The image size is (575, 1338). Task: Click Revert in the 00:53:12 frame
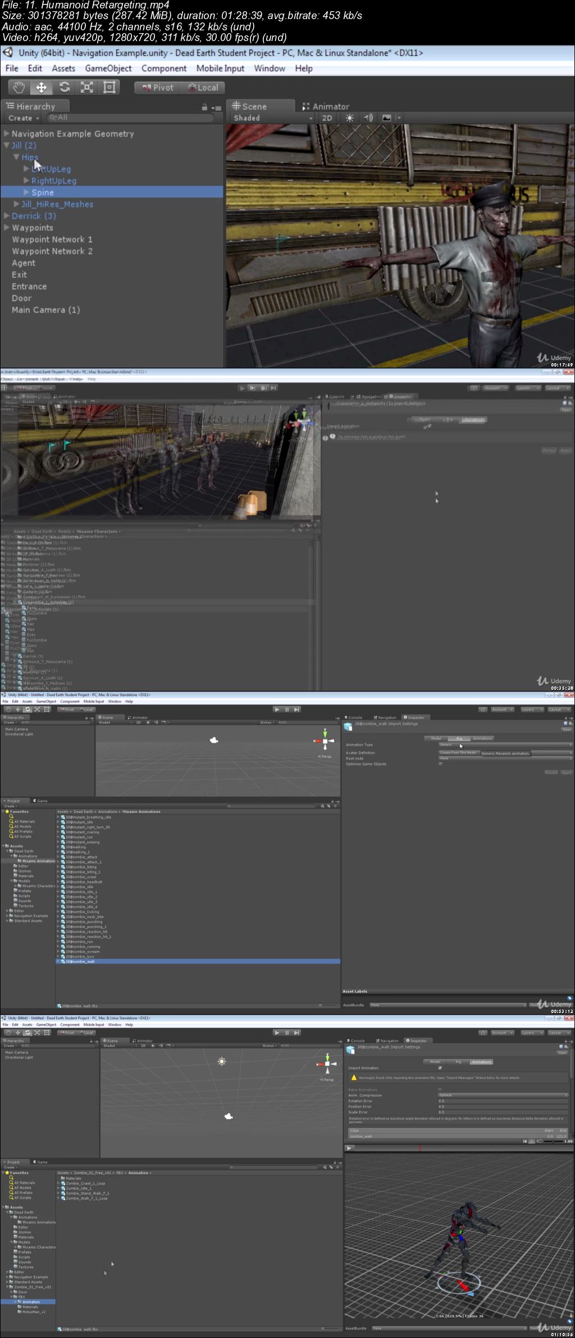pyautogui.click(x=551, y=772)
